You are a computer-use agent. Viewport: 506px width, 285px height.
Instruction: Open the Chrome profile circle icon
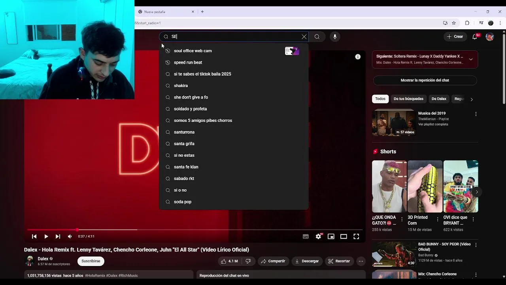[491, 23]
